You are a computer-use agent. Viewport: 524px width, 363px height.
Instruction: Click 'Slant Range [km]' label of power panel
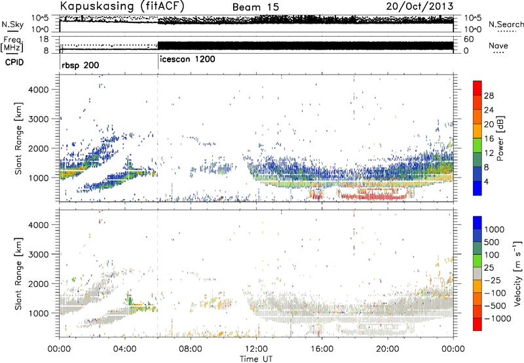(18, 138)
